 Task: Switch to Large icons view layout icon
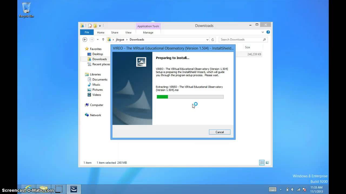(x=267, y=163)
